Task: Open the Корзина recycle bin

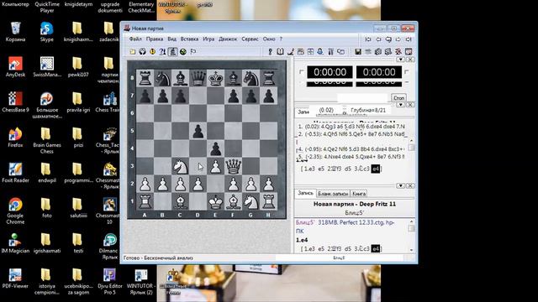Action: pyautogui.click(x=15, y=31)
